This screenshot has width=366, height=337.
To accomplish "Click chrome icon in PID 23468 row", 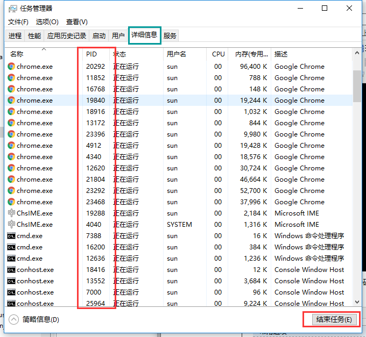I will pos(11,202).
